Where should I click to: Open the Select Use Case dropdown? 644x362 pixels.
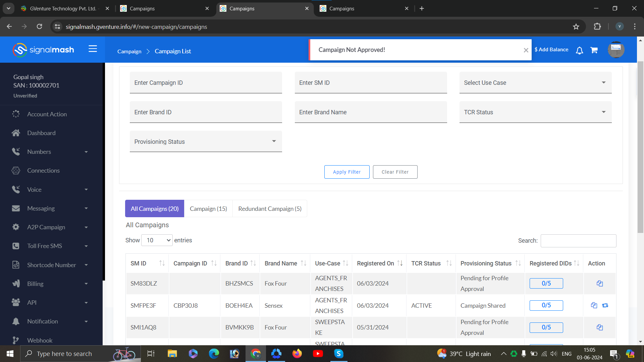tap(535, 83)
